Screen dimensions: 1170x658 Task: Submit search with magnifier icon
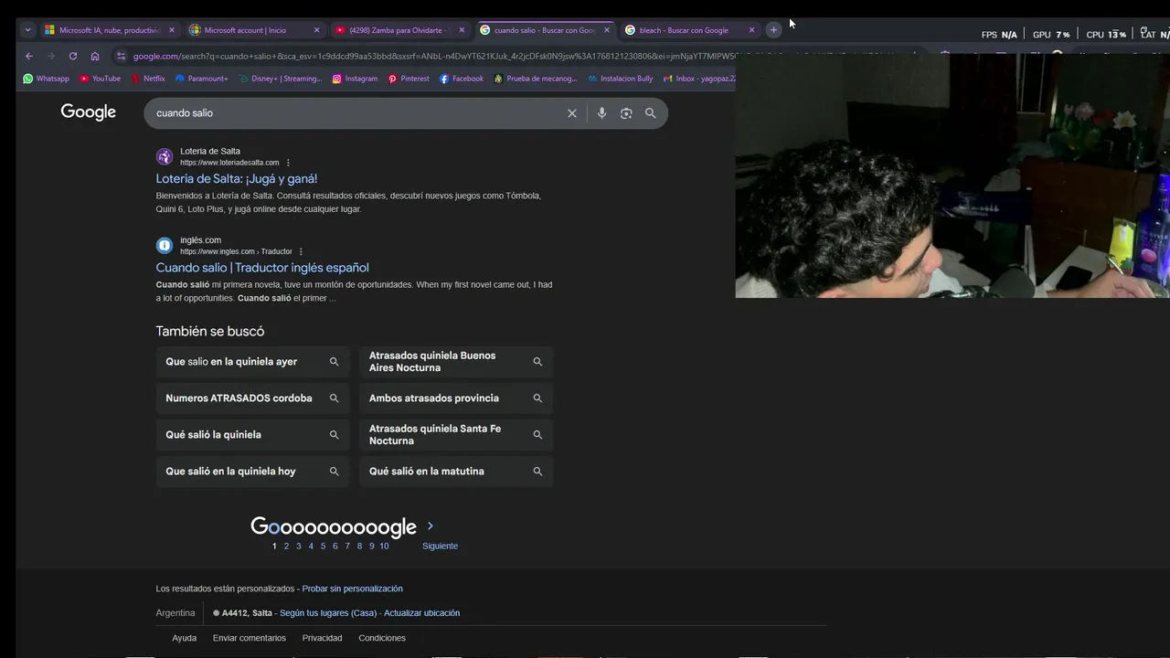[651, 113]
